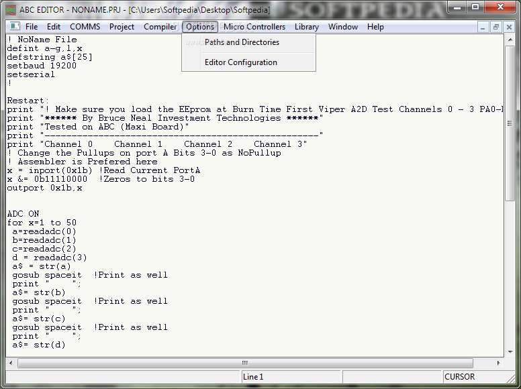Click the 'x &= 0b11110000' line

click(101, 179)
